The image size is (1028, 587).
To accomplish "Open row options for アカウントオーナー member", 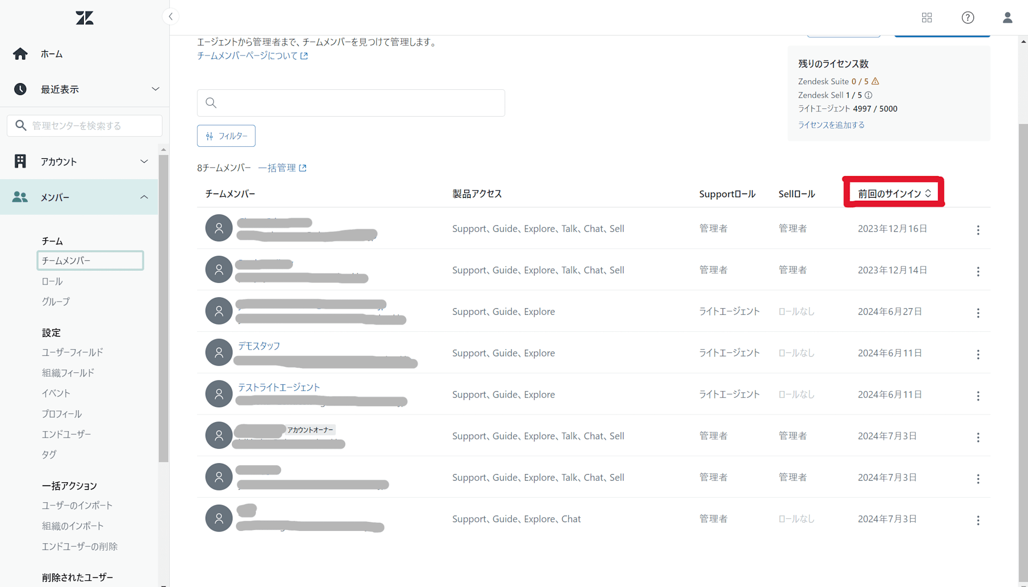I will (978, 438).
